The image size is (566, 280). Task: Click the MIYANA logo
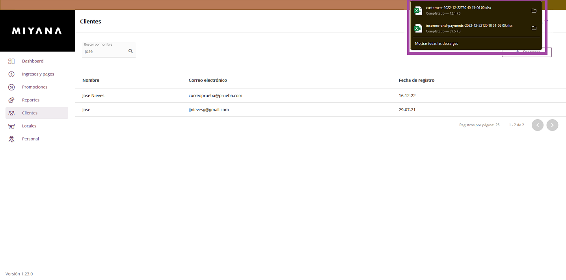(x=37, y=31)
